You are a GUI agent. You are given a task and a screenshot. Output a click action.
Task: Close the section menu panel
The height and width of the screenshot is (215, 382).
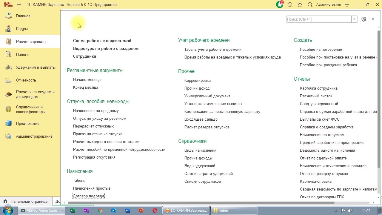point(373,19)
